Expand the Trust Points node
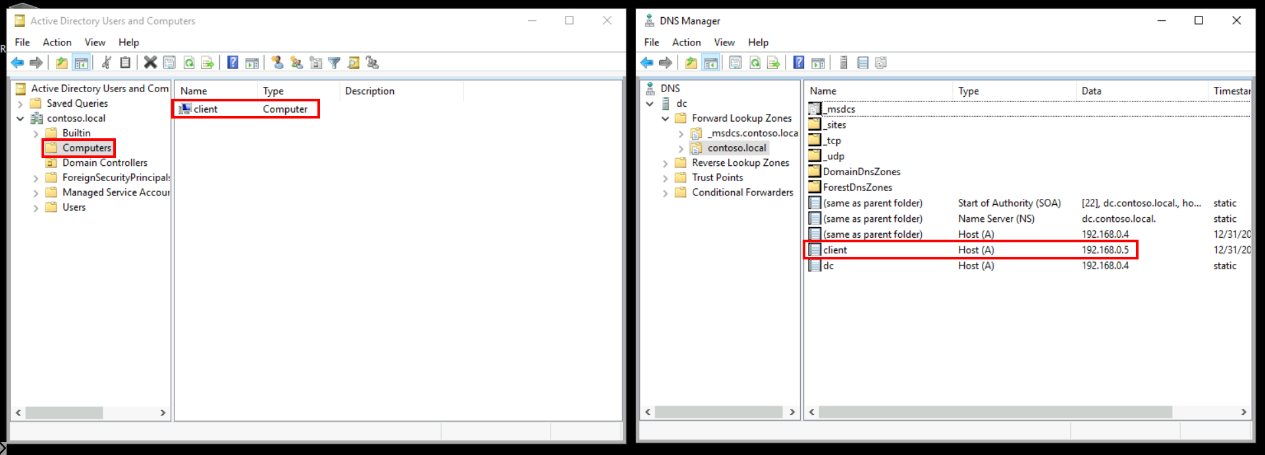The image size is (1265, 455). click(666, 178)
